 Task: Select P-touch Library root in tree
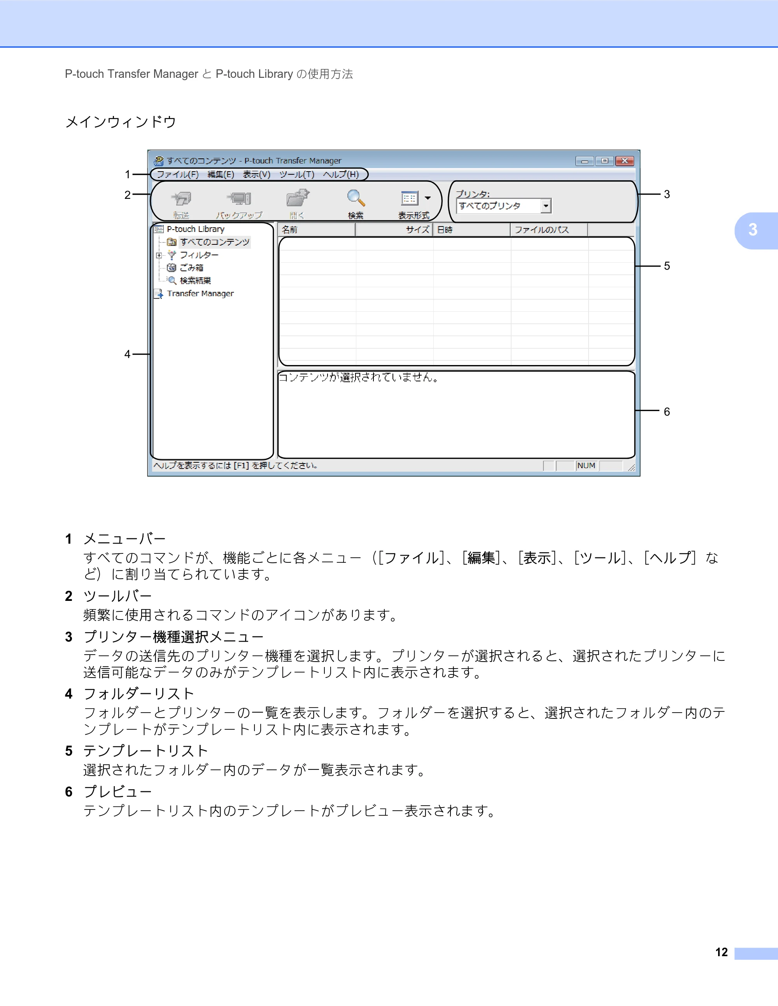click(x=196, y=229)
